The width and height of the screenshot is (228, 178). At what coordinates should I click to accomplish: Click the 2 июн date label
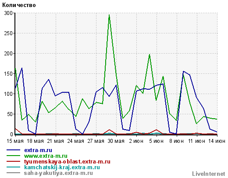(x=136, y=141)
